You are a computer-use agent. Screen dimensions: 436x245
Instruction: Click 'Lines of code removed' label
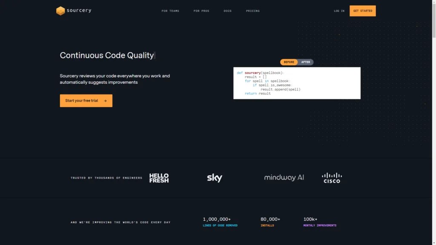(220, 225)
